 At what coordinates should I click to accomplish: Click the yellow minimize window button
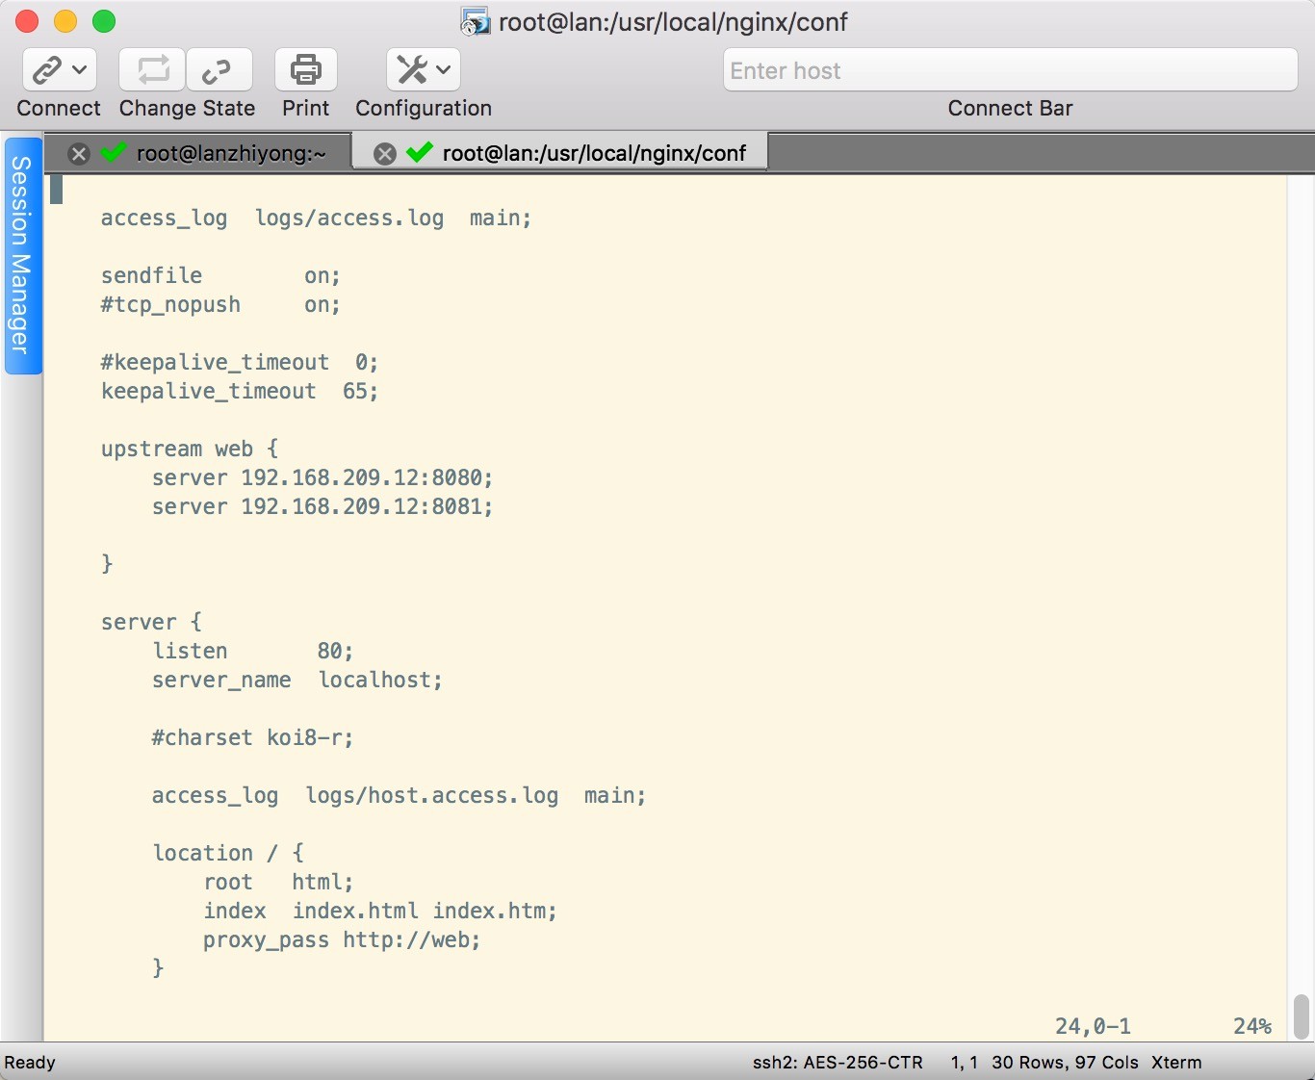click(65, 21)
